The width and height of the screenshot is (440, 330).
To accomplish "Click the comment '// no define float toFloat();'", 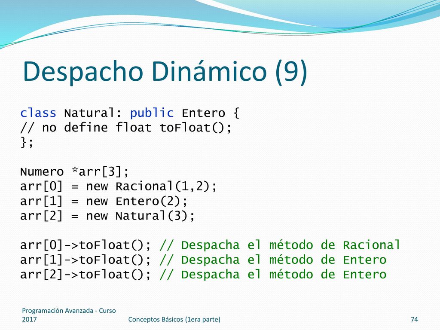I will 126,128.
